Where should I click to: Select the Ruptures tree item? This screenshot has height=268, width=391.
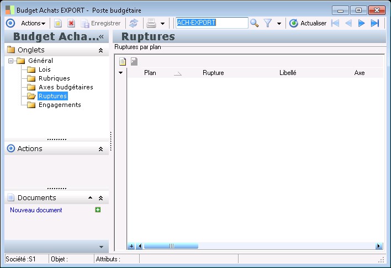(x=52, y=96)
